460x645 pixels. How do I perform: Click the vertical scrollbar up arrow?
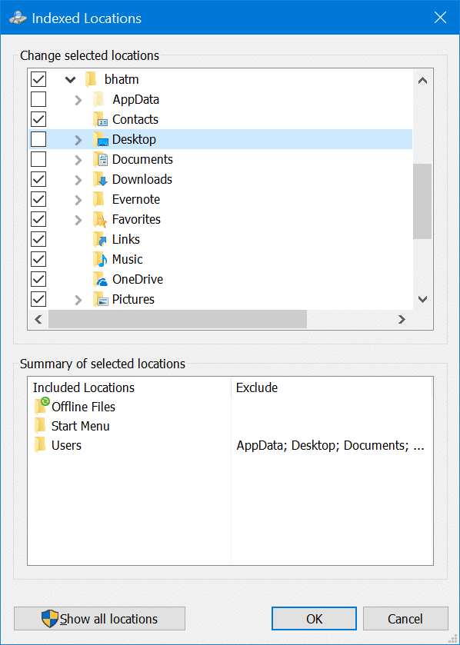tap(422, 81)
